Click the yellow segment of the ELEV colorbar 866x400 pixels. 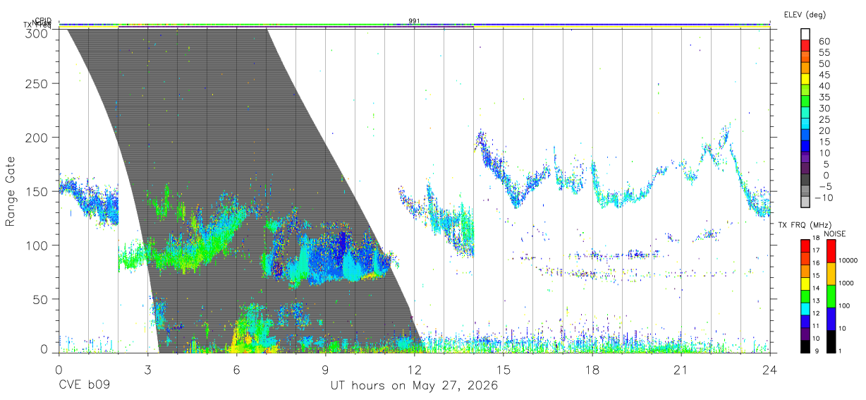tap(805, 78)
